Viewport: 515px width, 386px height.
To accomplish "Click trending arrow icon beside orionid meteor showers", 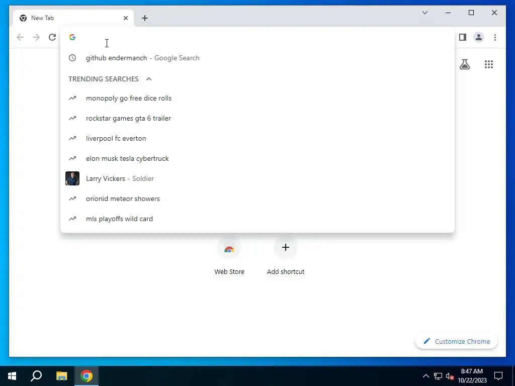I will click(72, 199).
